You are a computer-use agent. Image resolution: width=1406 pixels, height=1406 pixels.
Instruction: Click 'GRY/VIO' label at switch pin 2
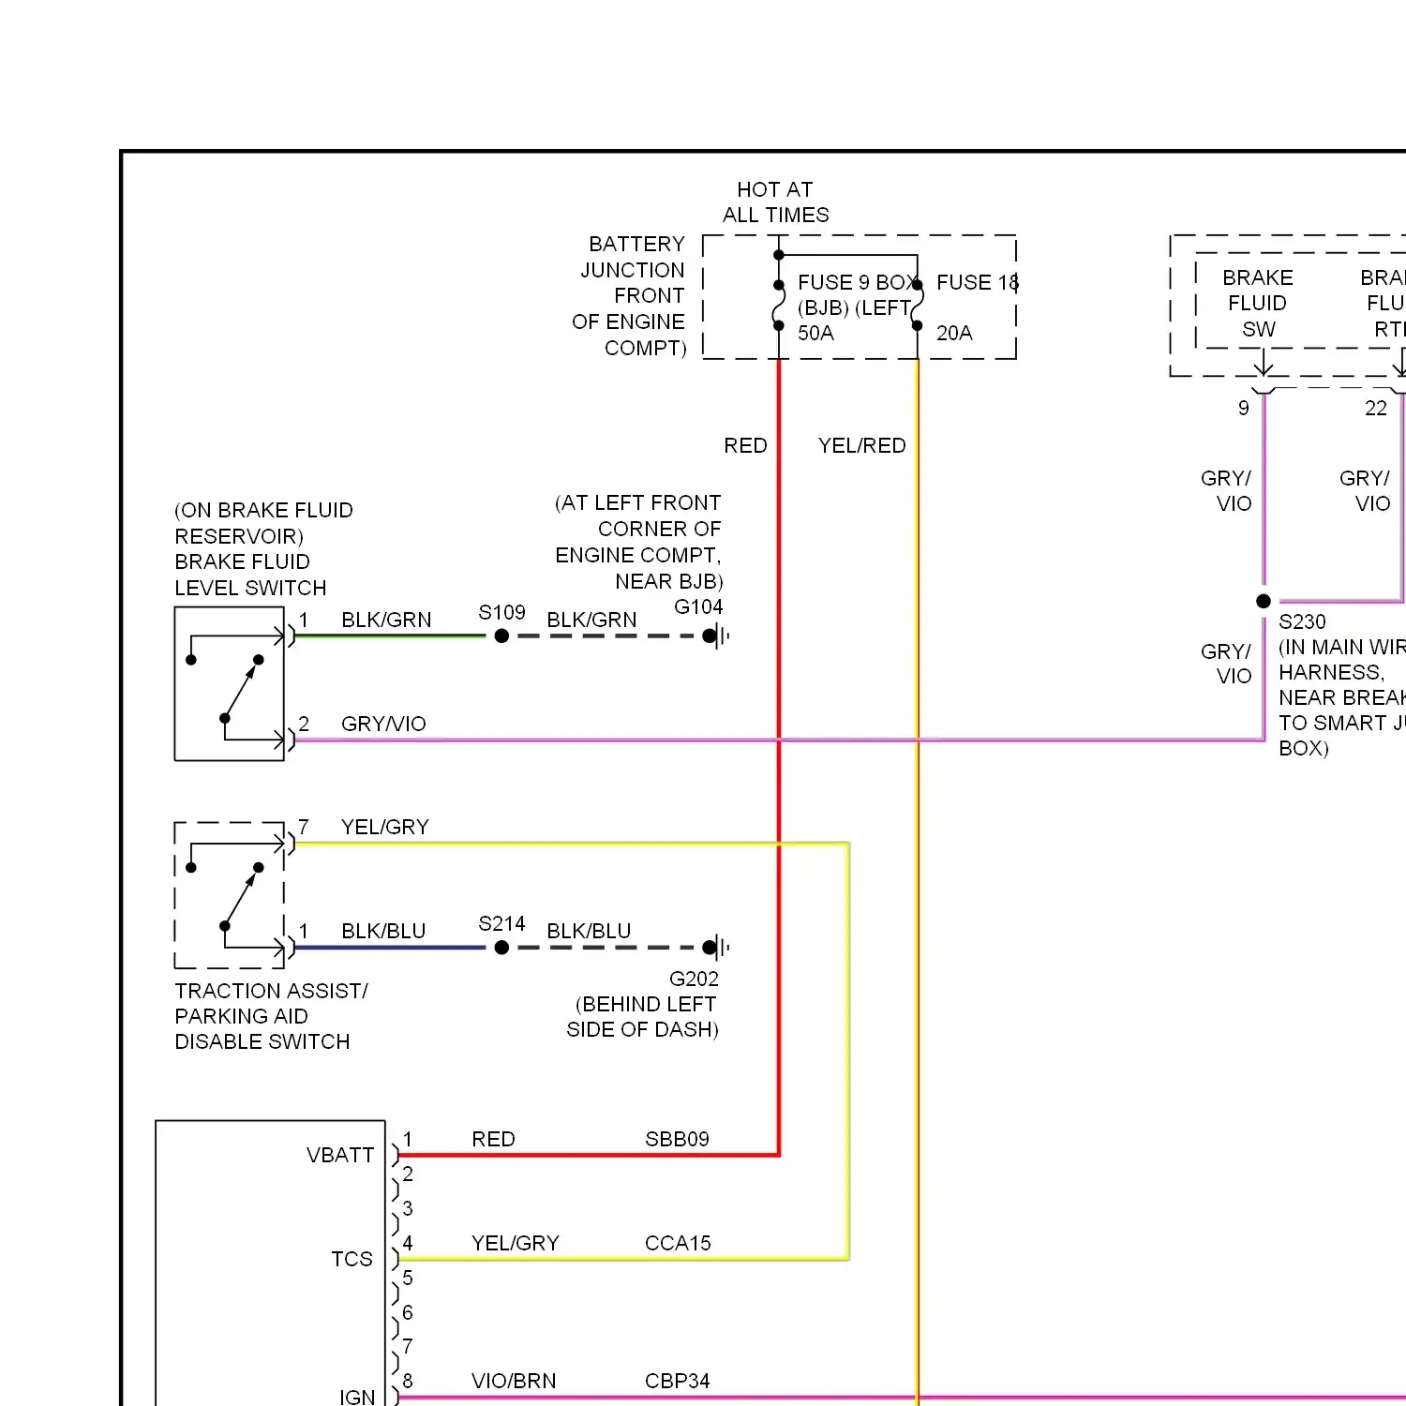tap(383, 724)
